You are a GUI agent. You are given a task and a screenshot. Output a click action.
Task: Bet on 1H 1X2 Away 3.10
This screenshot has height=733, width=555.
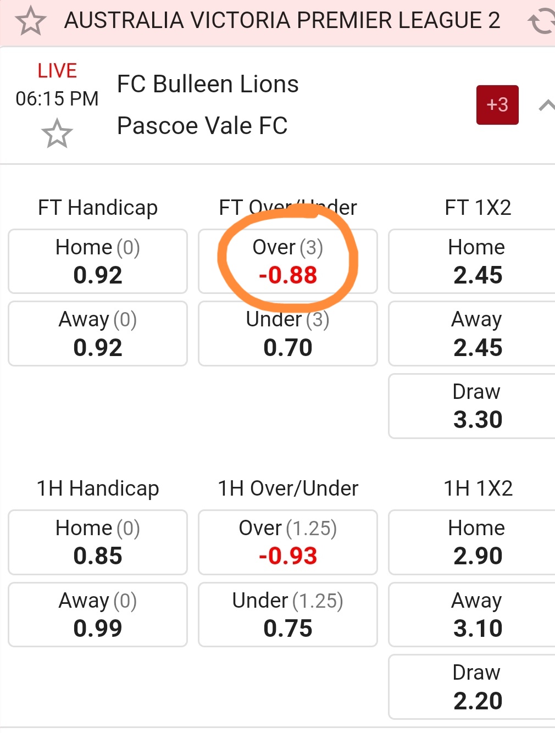[476, 614]
